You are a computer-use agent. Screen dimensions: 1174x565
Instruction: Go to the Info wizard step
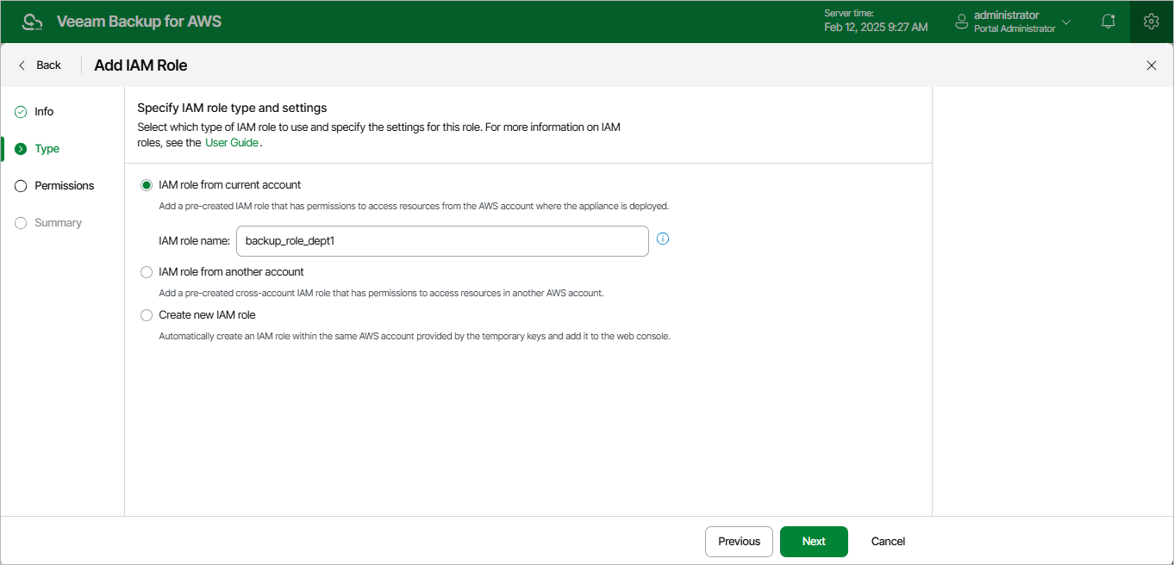pyautogui.click(x=44, y=112)
